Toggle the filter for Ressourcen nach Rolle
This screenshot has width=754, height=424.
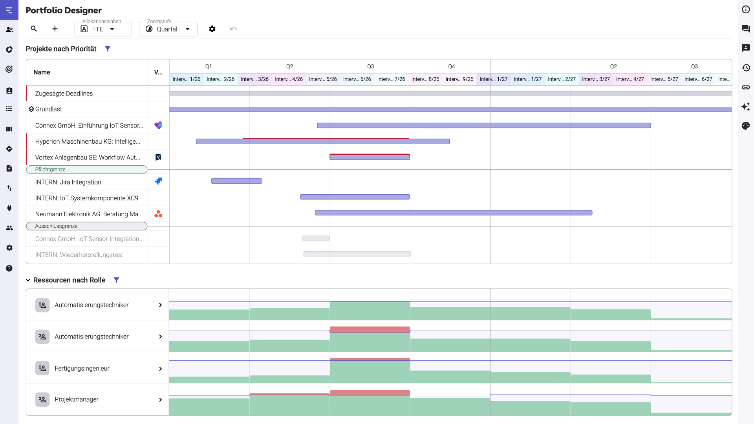click(x=116, y=280)
